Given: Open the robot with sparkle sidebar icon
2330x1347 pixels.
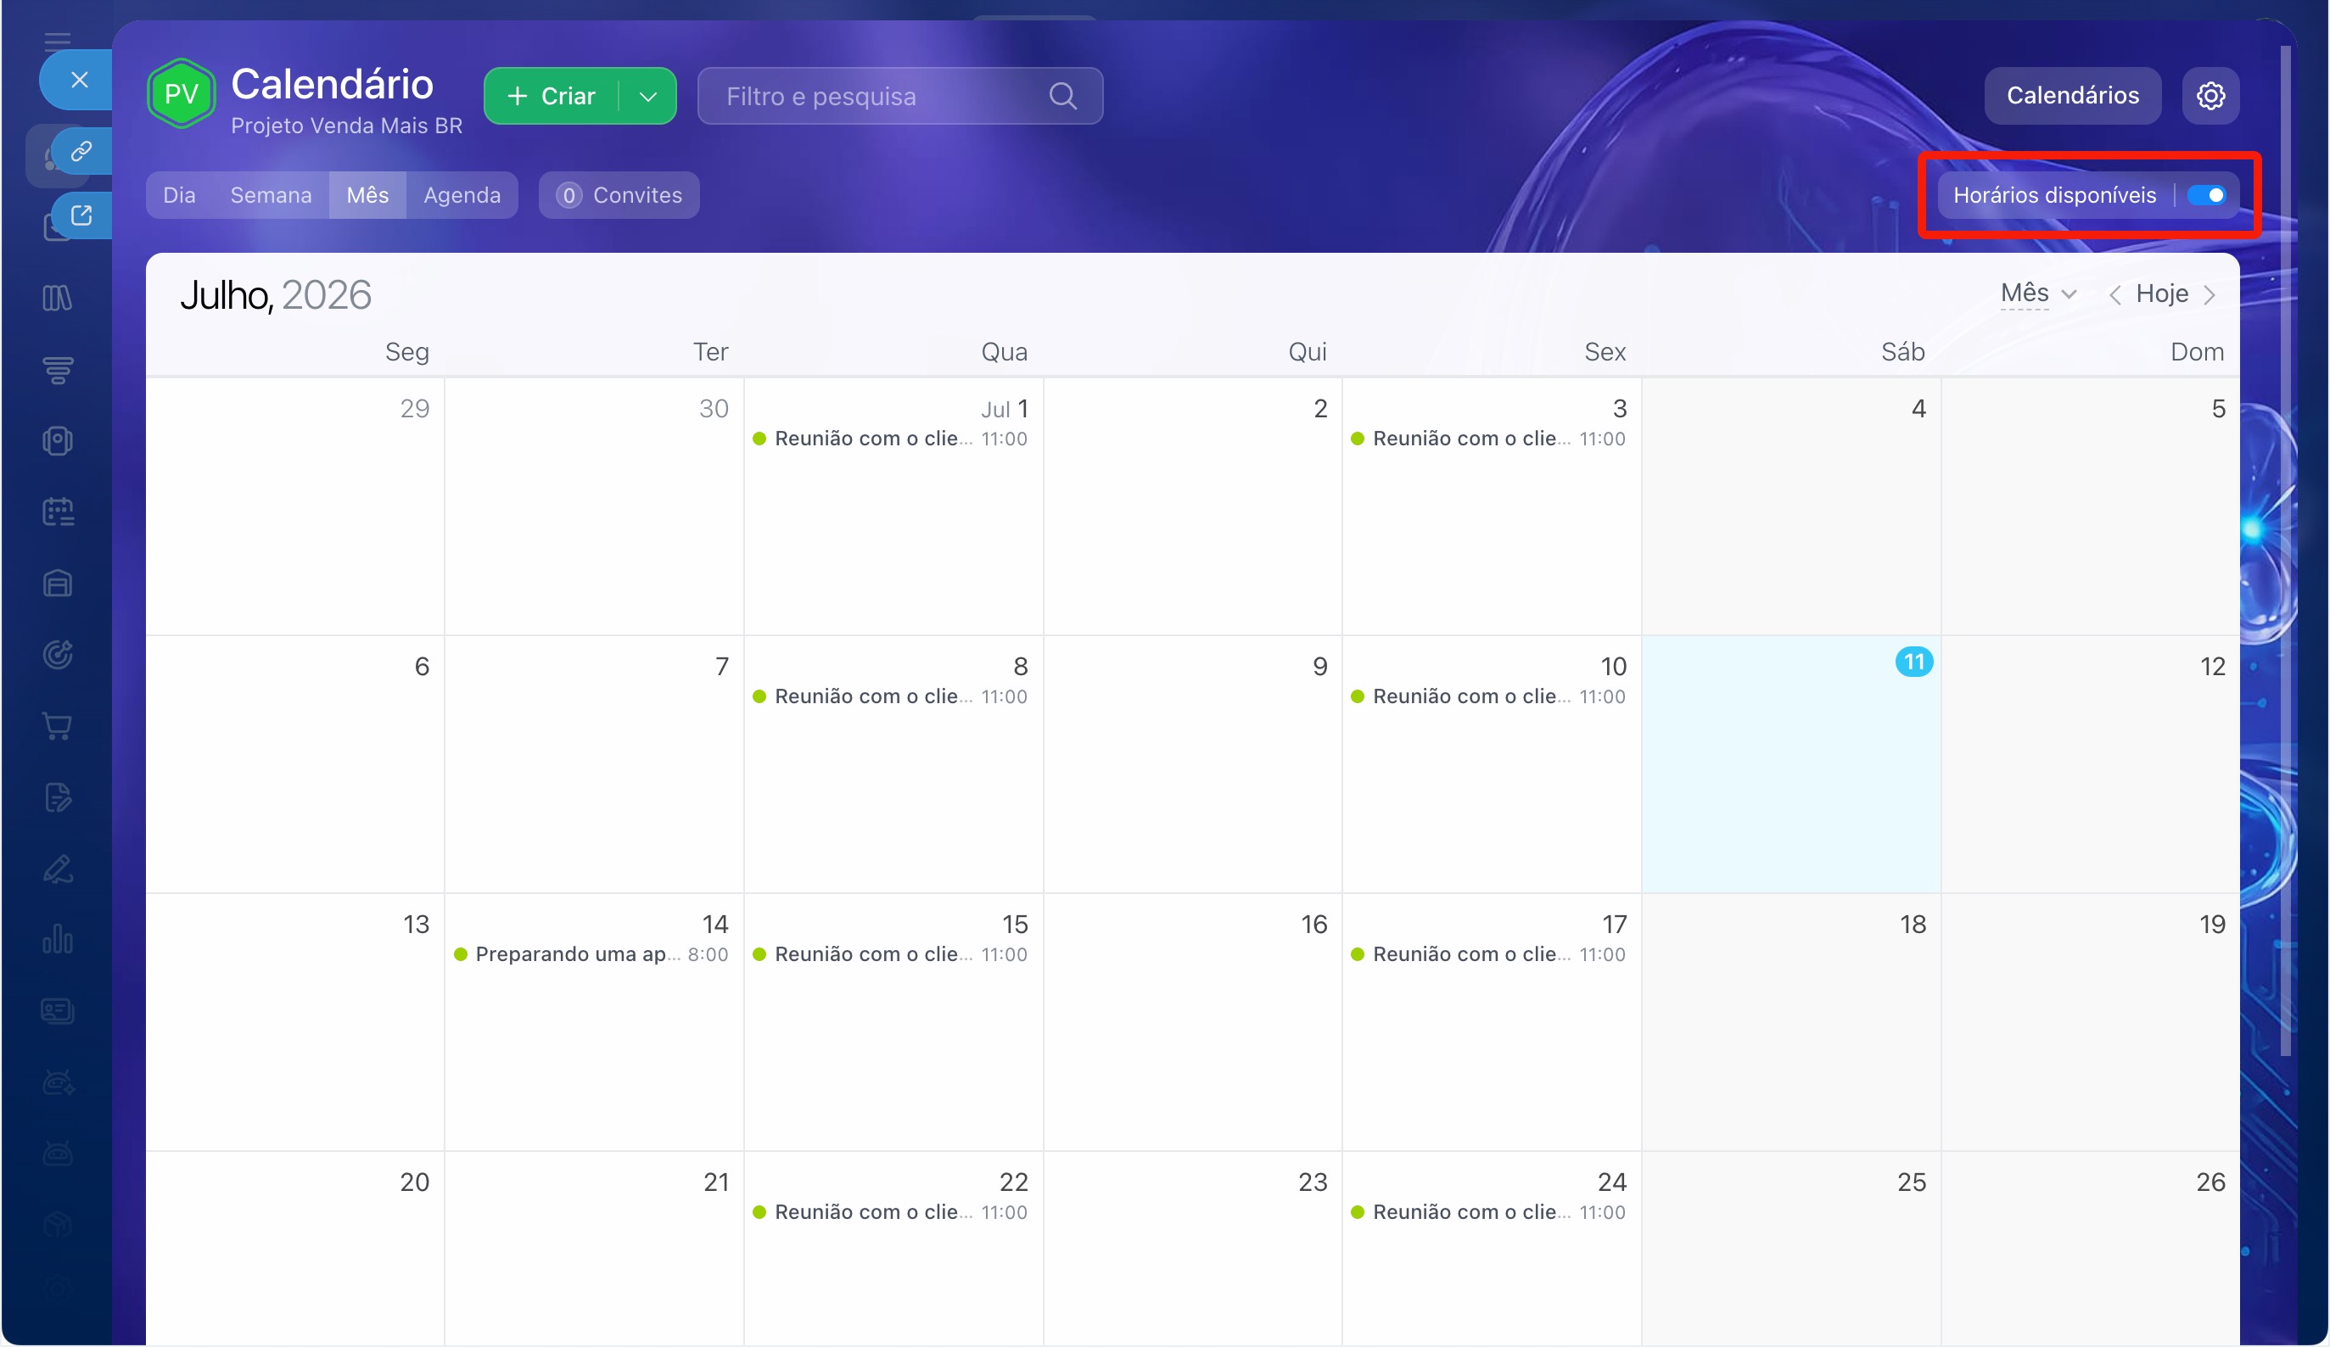Looking at the screenshot, I should coord(58,1082).
